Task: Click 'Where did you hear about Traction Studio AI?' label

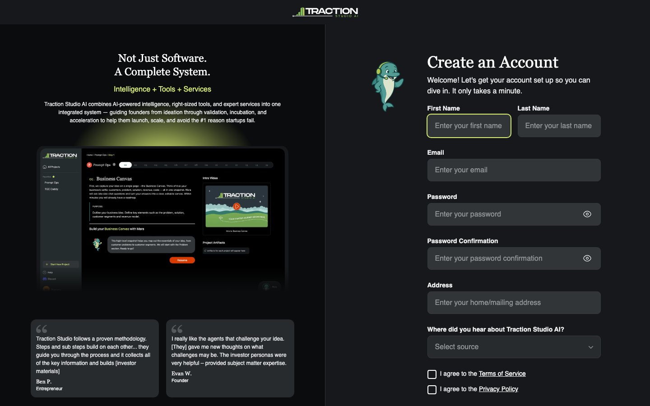Action: (496, 329)
